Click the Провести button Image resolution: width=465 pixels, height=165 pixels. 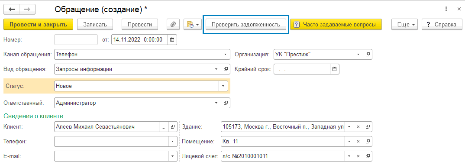(x=140, y=25)
